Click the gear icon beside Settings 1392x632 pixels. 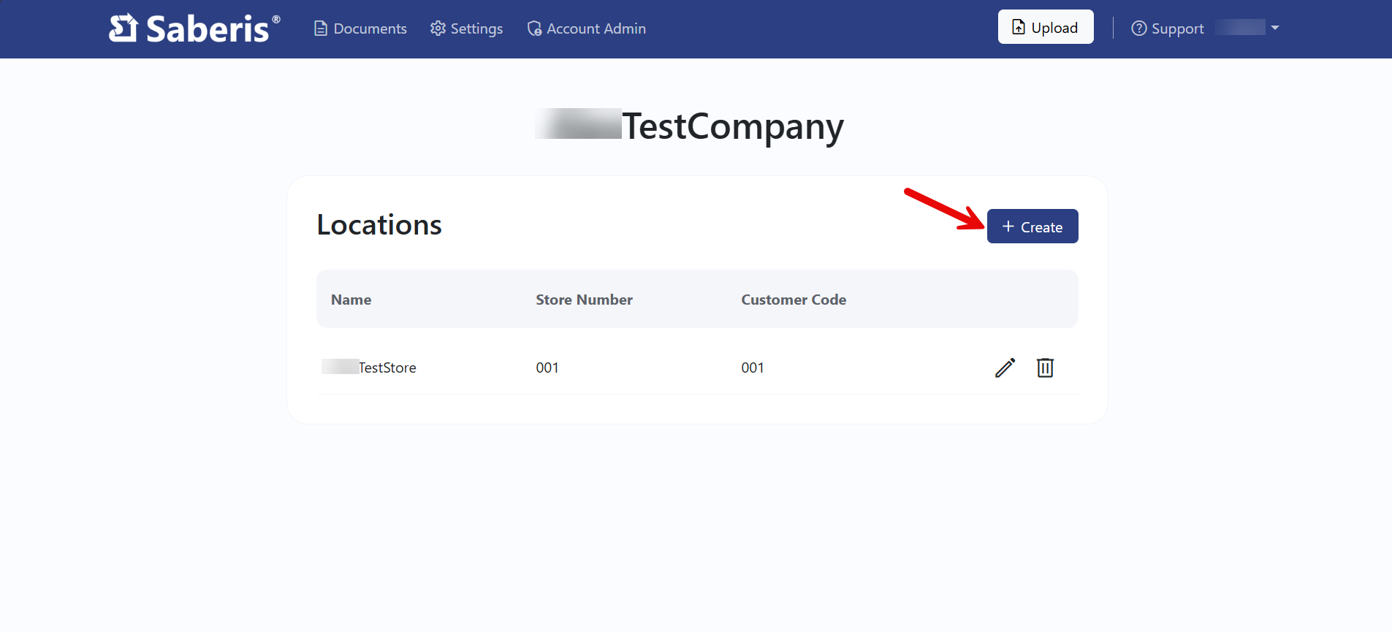438,28
